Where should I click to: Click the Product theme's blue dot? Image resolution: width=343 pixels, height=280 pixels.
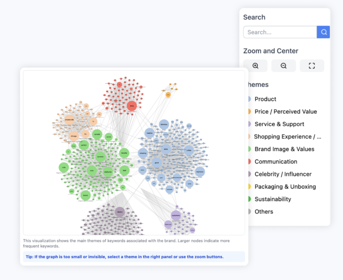[x=248, y=99]
